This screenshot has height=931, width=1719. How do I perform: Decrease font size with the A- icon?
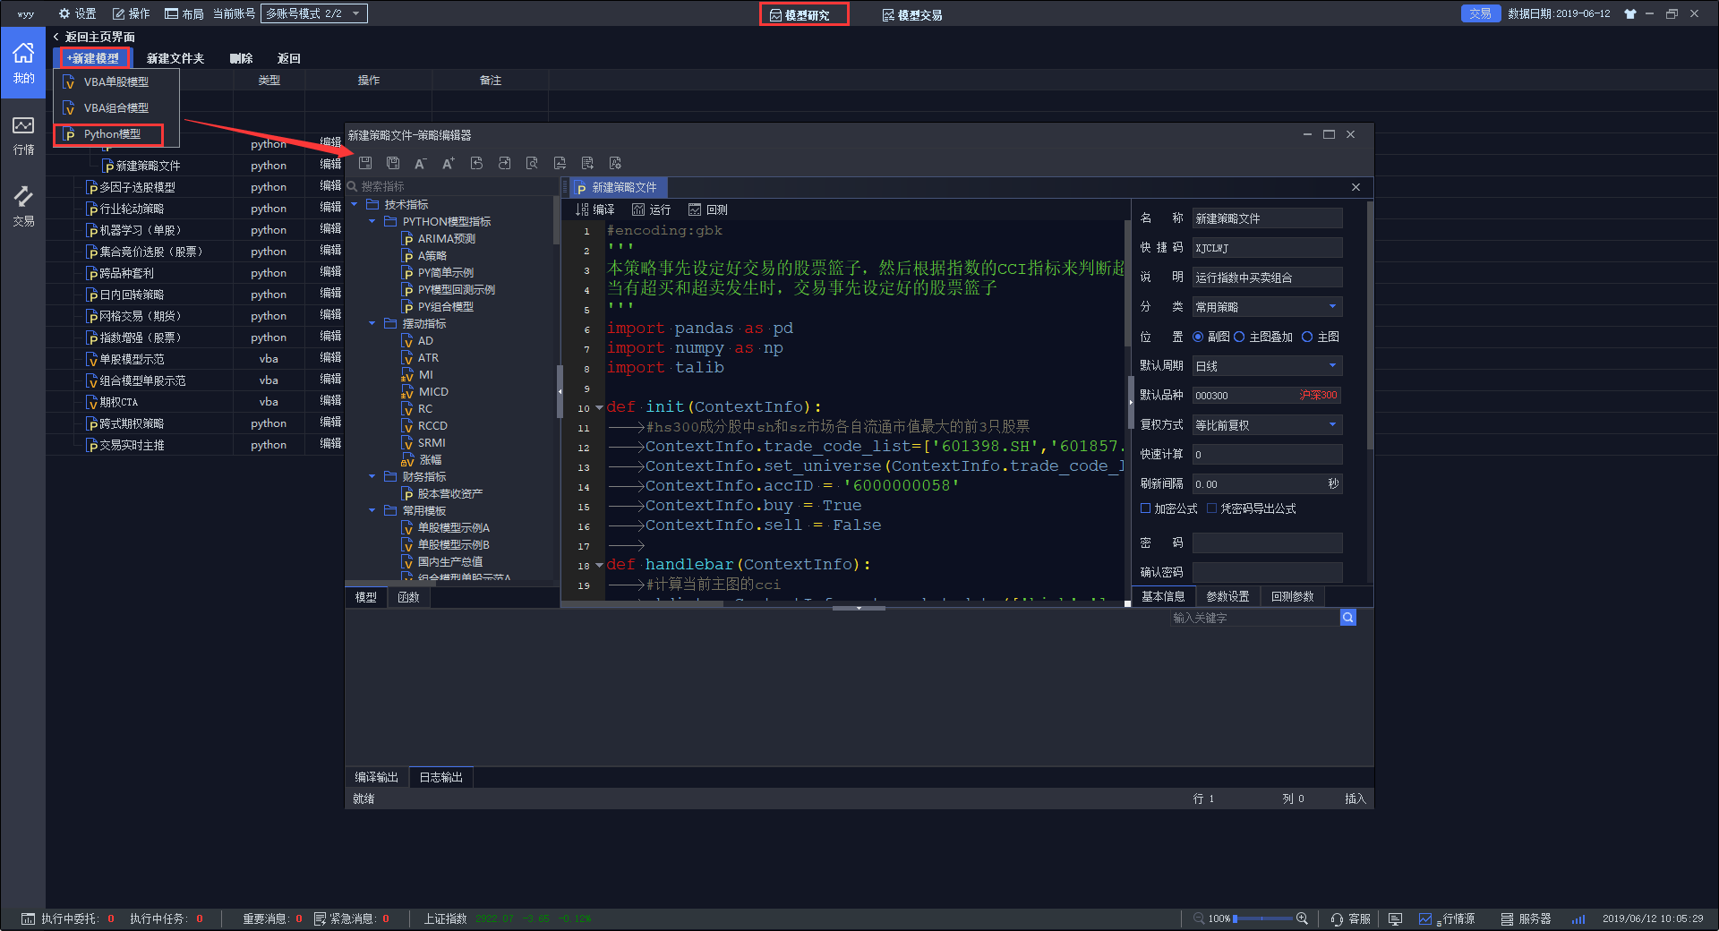point(420,163)
